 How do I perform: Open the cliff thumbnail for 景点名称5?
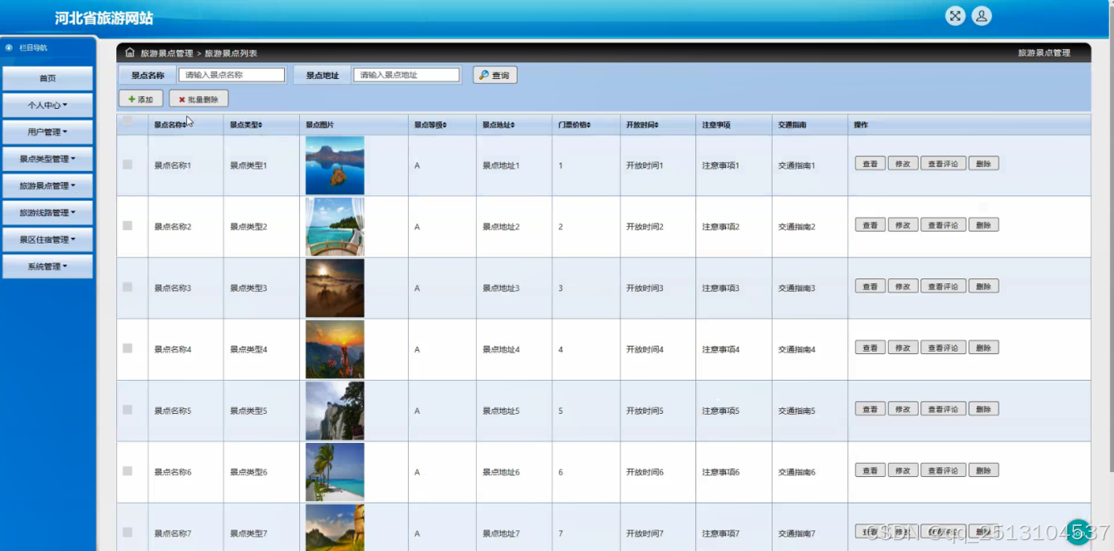pyautogui.click(x=335, y=411)
